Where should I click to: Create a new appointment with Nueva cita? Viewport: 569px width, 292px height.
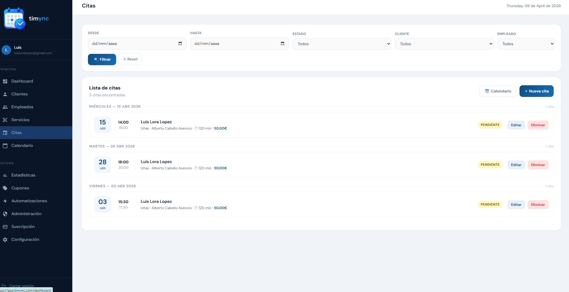536,91
